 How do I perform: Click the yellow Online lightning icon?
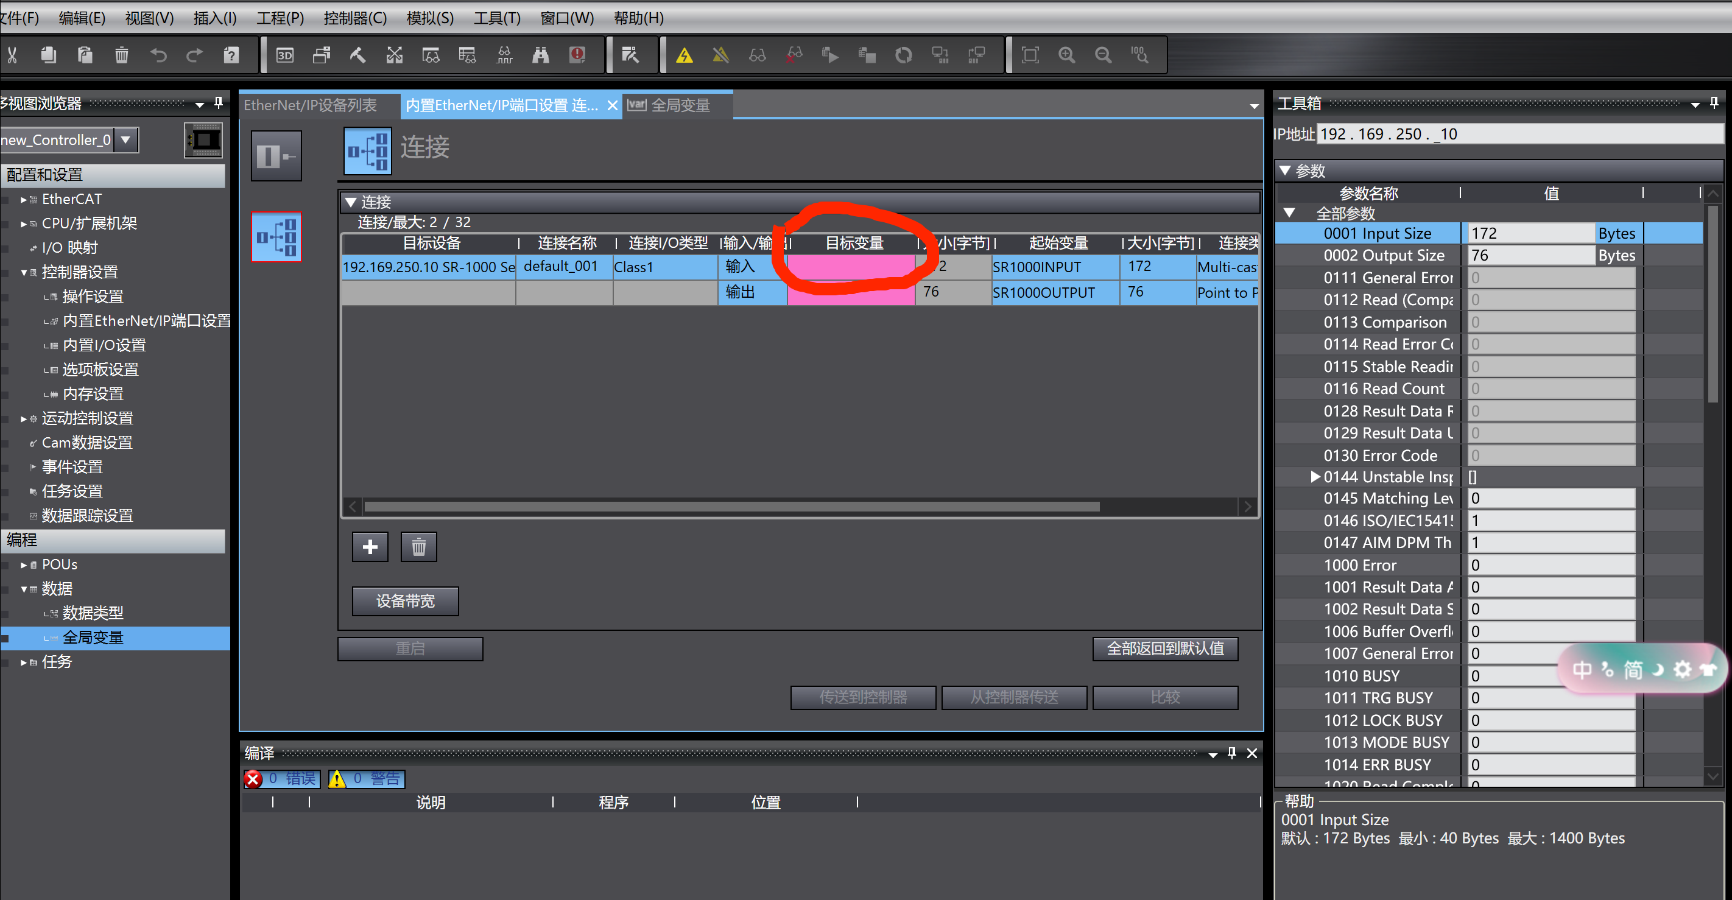(x=685, y=55)
